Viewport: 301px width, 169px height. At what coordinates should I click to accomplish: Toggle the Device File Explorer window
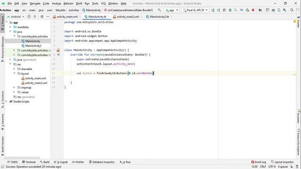299,142
